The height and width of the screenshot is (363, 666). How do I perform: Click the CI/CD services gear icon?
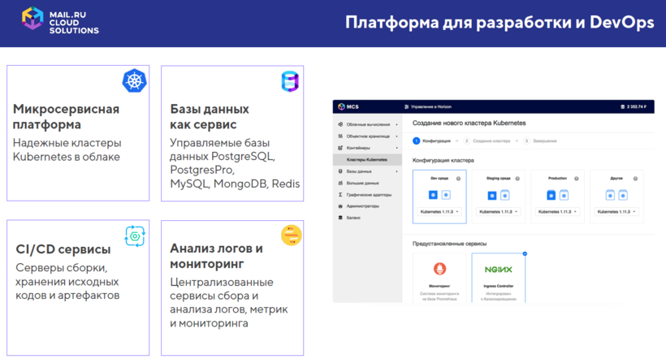tap(134, 236)
